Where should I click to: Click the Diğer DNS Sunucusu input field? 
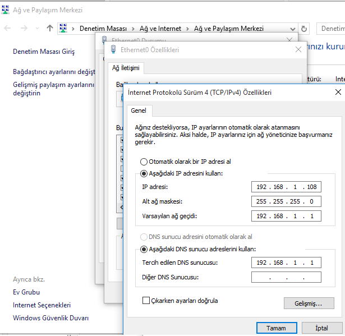[286, 277]
